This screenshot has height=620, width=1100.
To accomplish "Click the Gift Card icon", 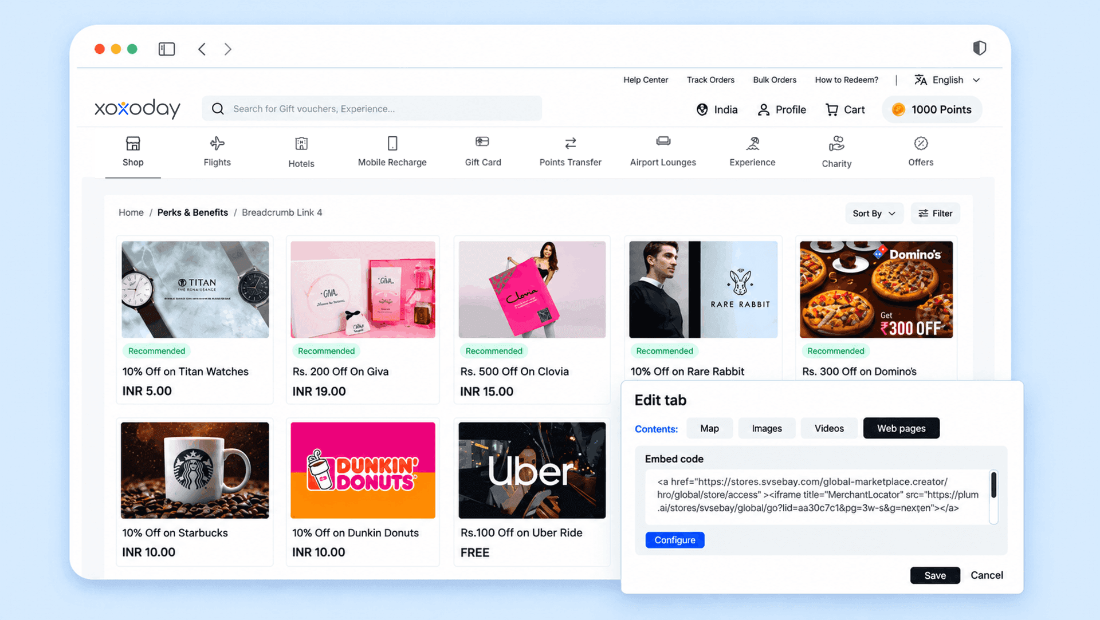I will 482,141.
